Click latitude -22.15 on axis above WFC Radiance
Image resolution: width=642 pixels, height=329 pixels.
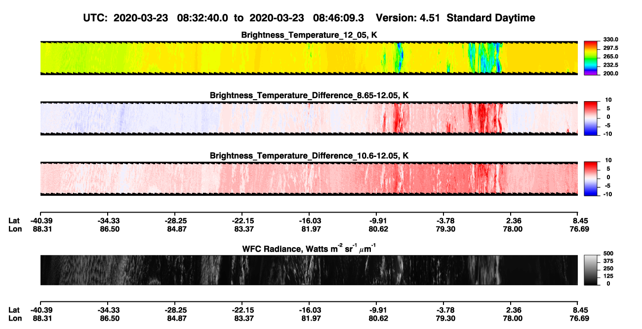(242, 220)
